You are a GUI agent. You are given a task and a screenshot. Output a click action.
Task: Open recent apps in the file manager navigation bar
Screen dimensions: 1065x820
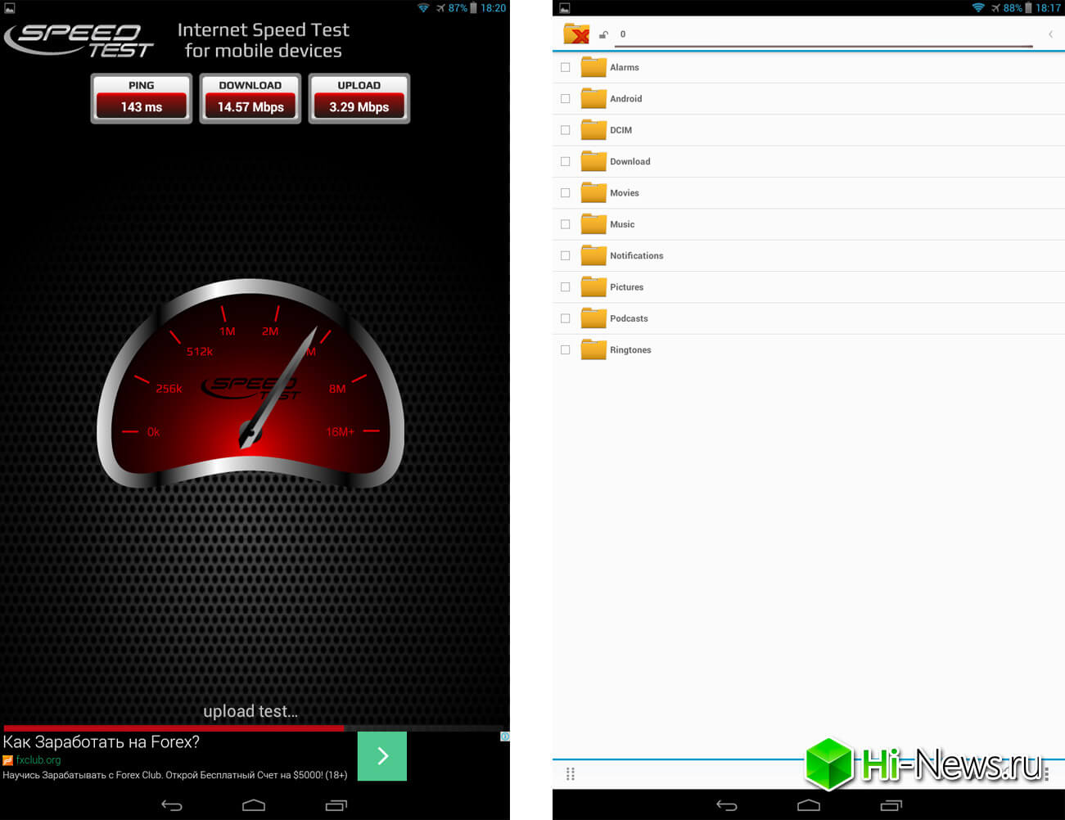click(x=891, y=805)
